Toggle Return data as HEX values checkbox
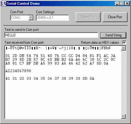Screen dimensions: 131x124 click(x=124, y=43)
